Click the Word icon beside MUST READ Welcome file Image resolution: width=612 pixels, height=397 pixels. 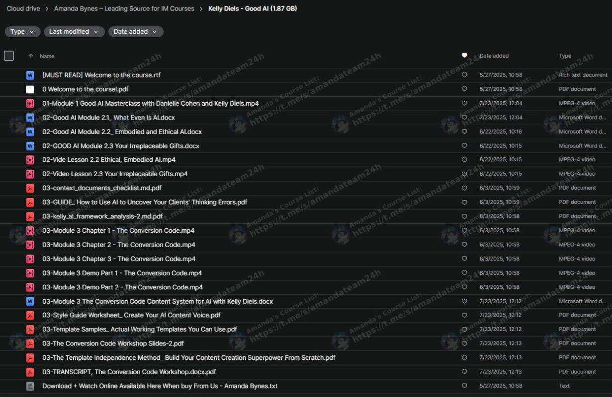click(x=30, y=75)
